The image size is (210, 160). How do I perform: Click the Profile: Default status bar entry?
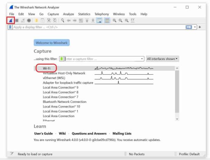click(189, 154)
